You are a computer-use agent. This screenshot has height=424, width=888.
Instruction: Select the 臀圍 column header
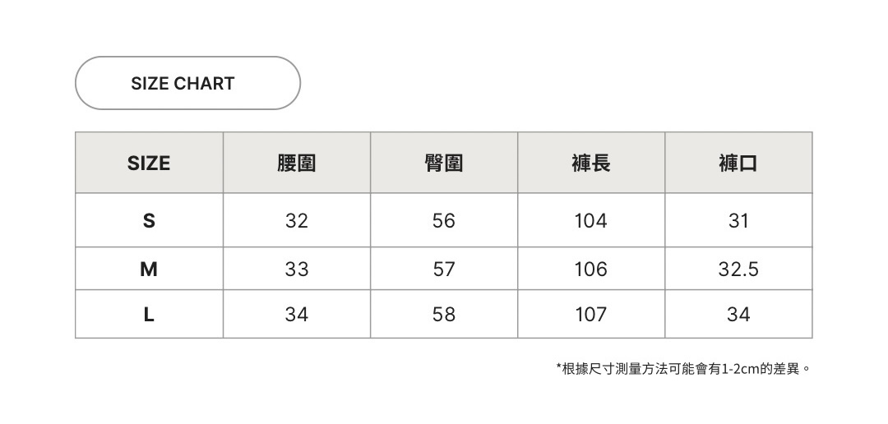[x=444, y=164]
